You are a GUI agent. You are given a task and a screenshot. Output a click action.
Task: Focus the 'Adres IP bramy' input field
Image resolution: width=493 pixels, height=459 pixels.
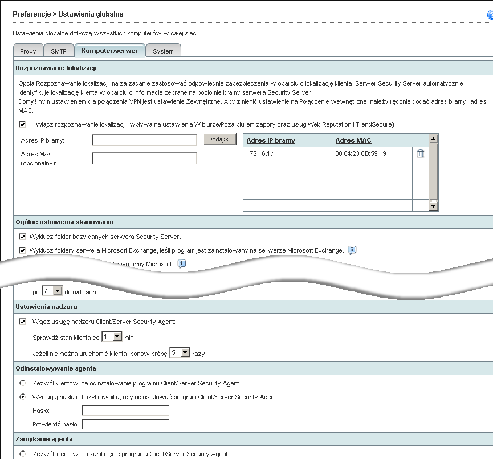(144, 140)
